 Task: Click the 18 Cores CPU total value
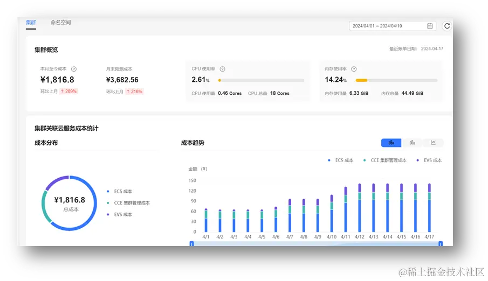pos(280,93)
